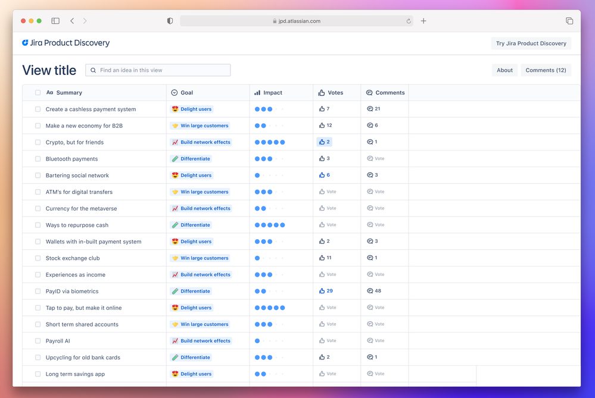Screen dimensions: 595x398
Task: Click the View title heading
Action: 49,70
